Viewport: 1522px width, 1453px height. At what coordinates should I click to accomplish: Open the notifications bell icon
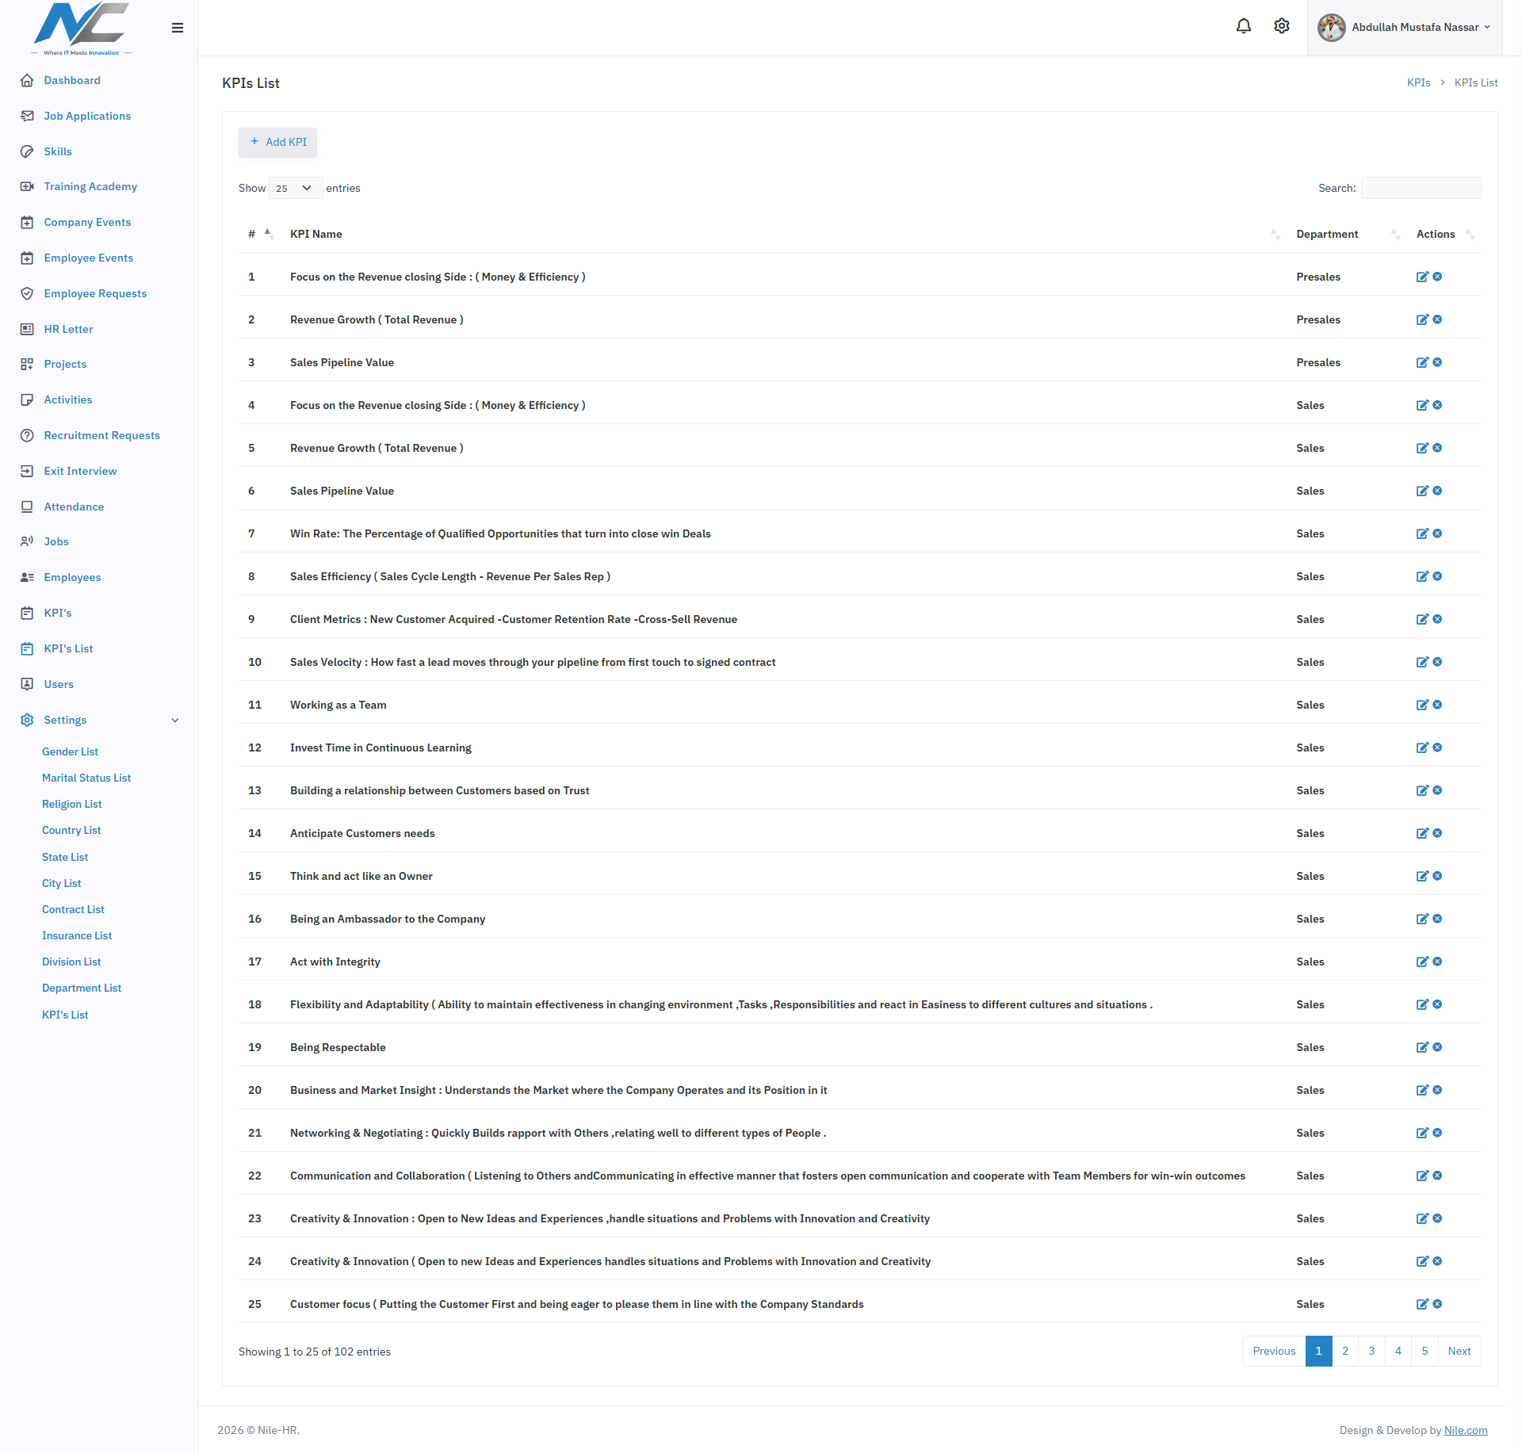1243,26
